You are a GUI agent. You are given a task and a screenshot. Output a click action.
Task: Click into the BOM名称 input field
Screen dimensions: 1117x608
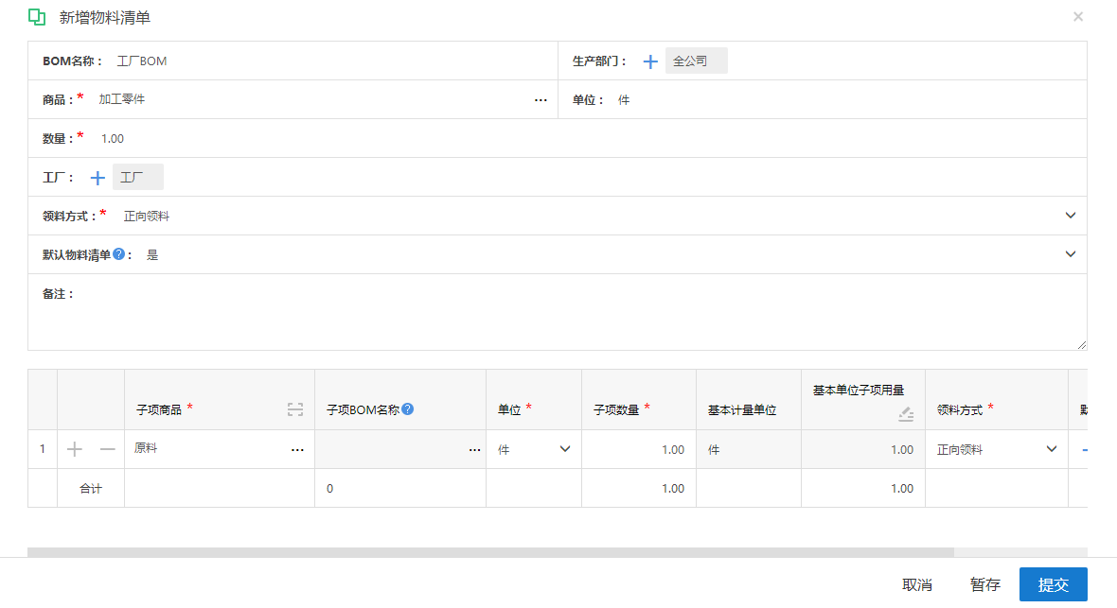[x=331, y=61]
